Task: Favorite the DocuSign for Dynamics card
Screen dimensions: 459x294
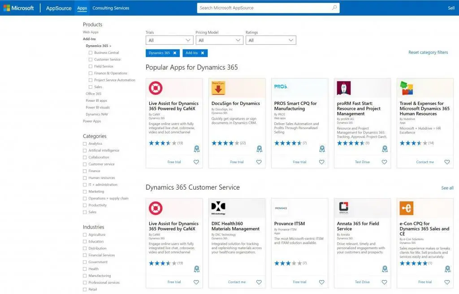Action: [x=259, y=162]
